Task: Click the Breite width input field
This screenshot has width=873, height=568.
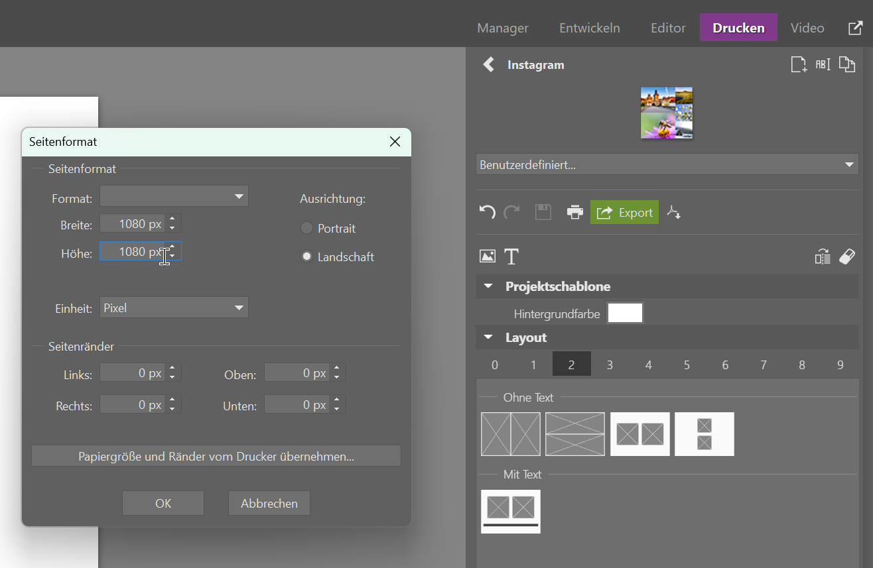Action: click(x=133, y=224)
